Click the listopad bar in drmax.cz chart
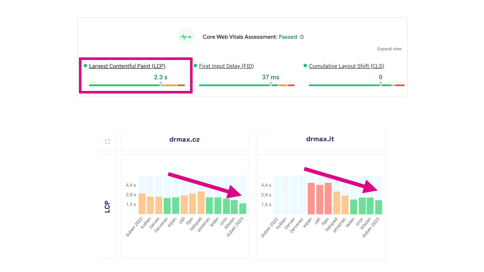The width and height of the screenshot is (484, 272). (x=201, y=203)
